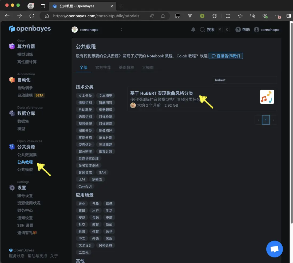Select the 音频合成 category tag
The width and height of the screenshot is (293, 263).
[85, 172]
